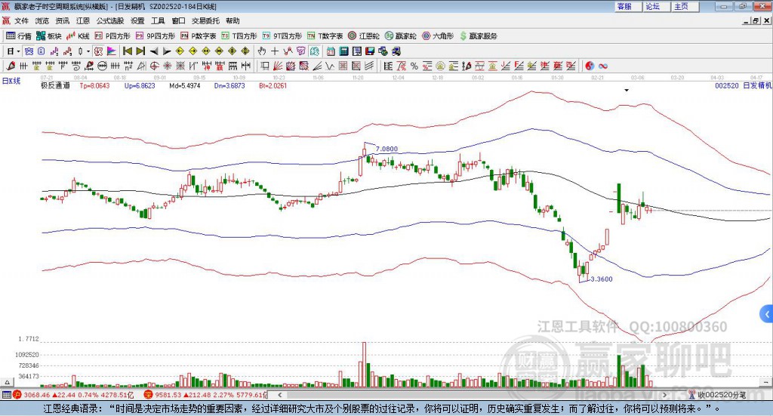The height and width of the screenshot is (416, 773).
Task: Open the 9P四方形 tool
Action: pos(156,36)
